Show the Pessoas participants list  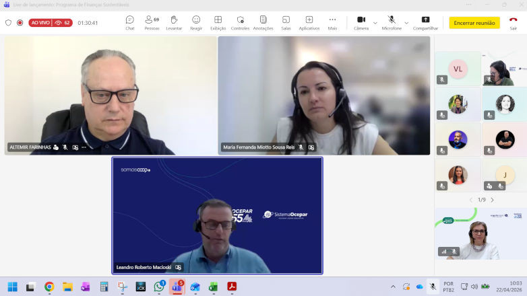coord(152,22)
